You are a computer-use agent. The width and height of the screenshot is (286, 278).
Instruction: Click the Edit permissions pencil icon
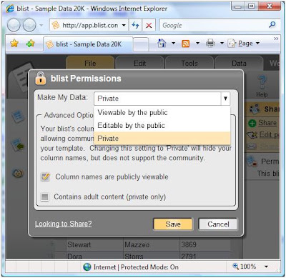pos(252,135)
